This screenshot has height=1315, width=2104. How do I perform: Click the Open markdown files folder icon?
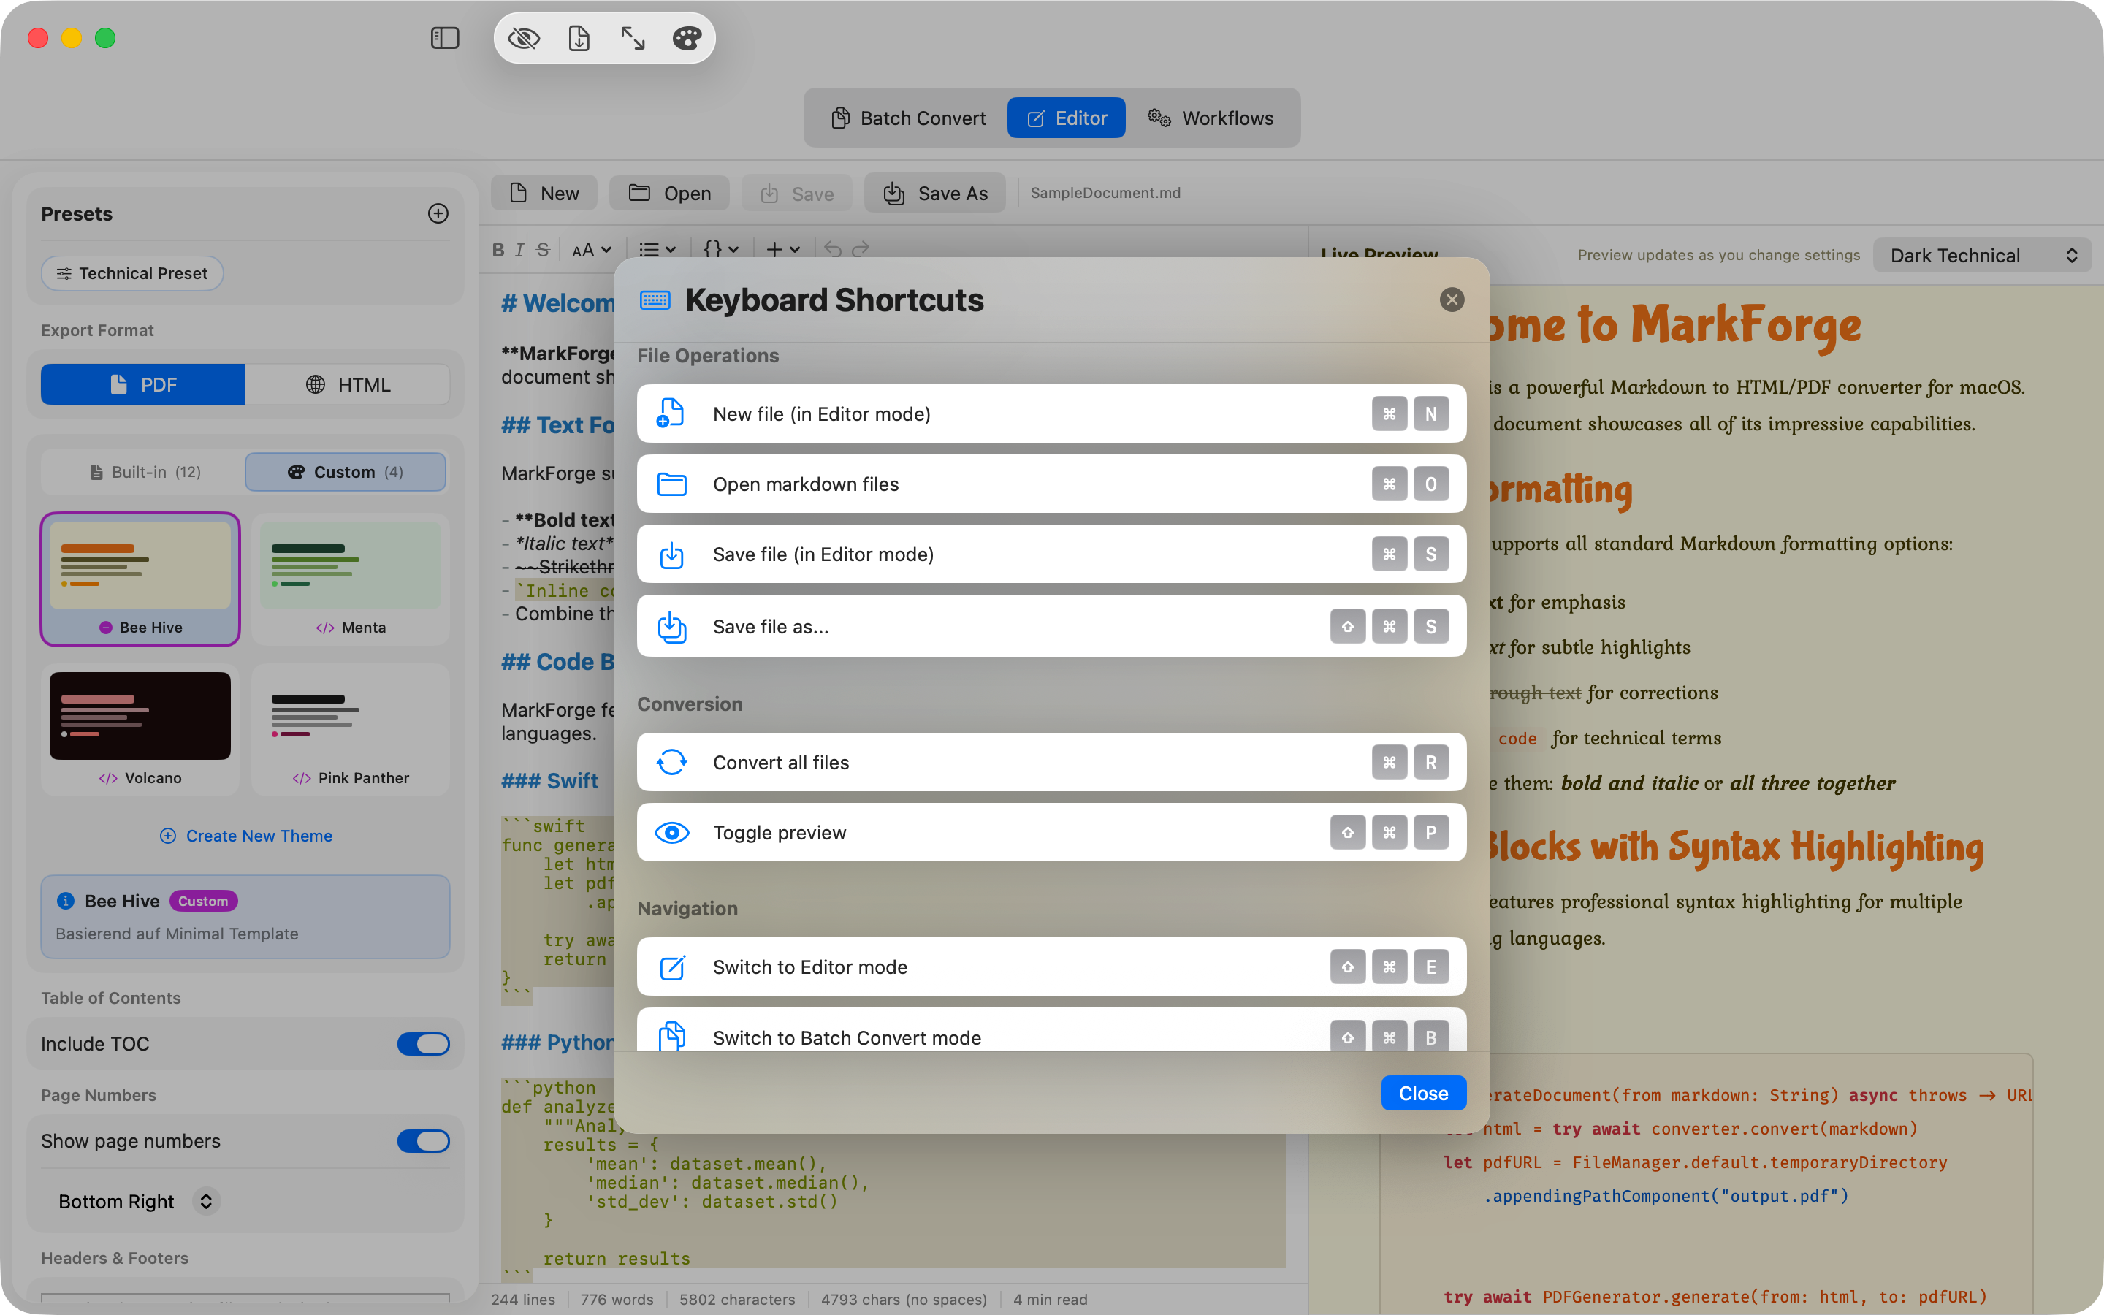671,484
